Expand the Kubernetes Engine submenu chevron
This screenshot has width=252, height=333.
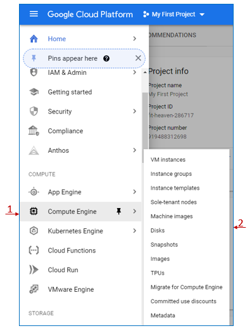point(135,231)
